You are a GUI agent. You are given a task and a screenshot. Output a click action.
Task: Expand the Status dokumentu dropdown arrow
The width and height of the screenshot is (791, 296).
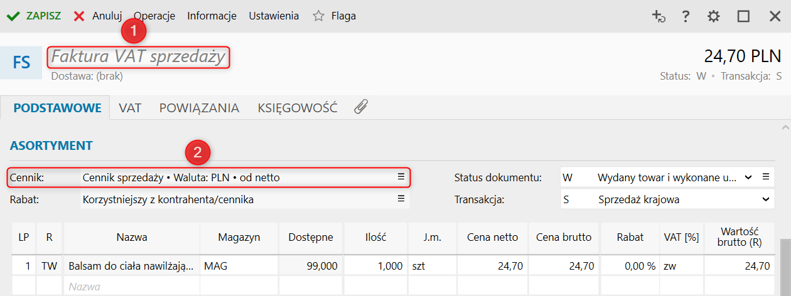(x=748, y=177)
